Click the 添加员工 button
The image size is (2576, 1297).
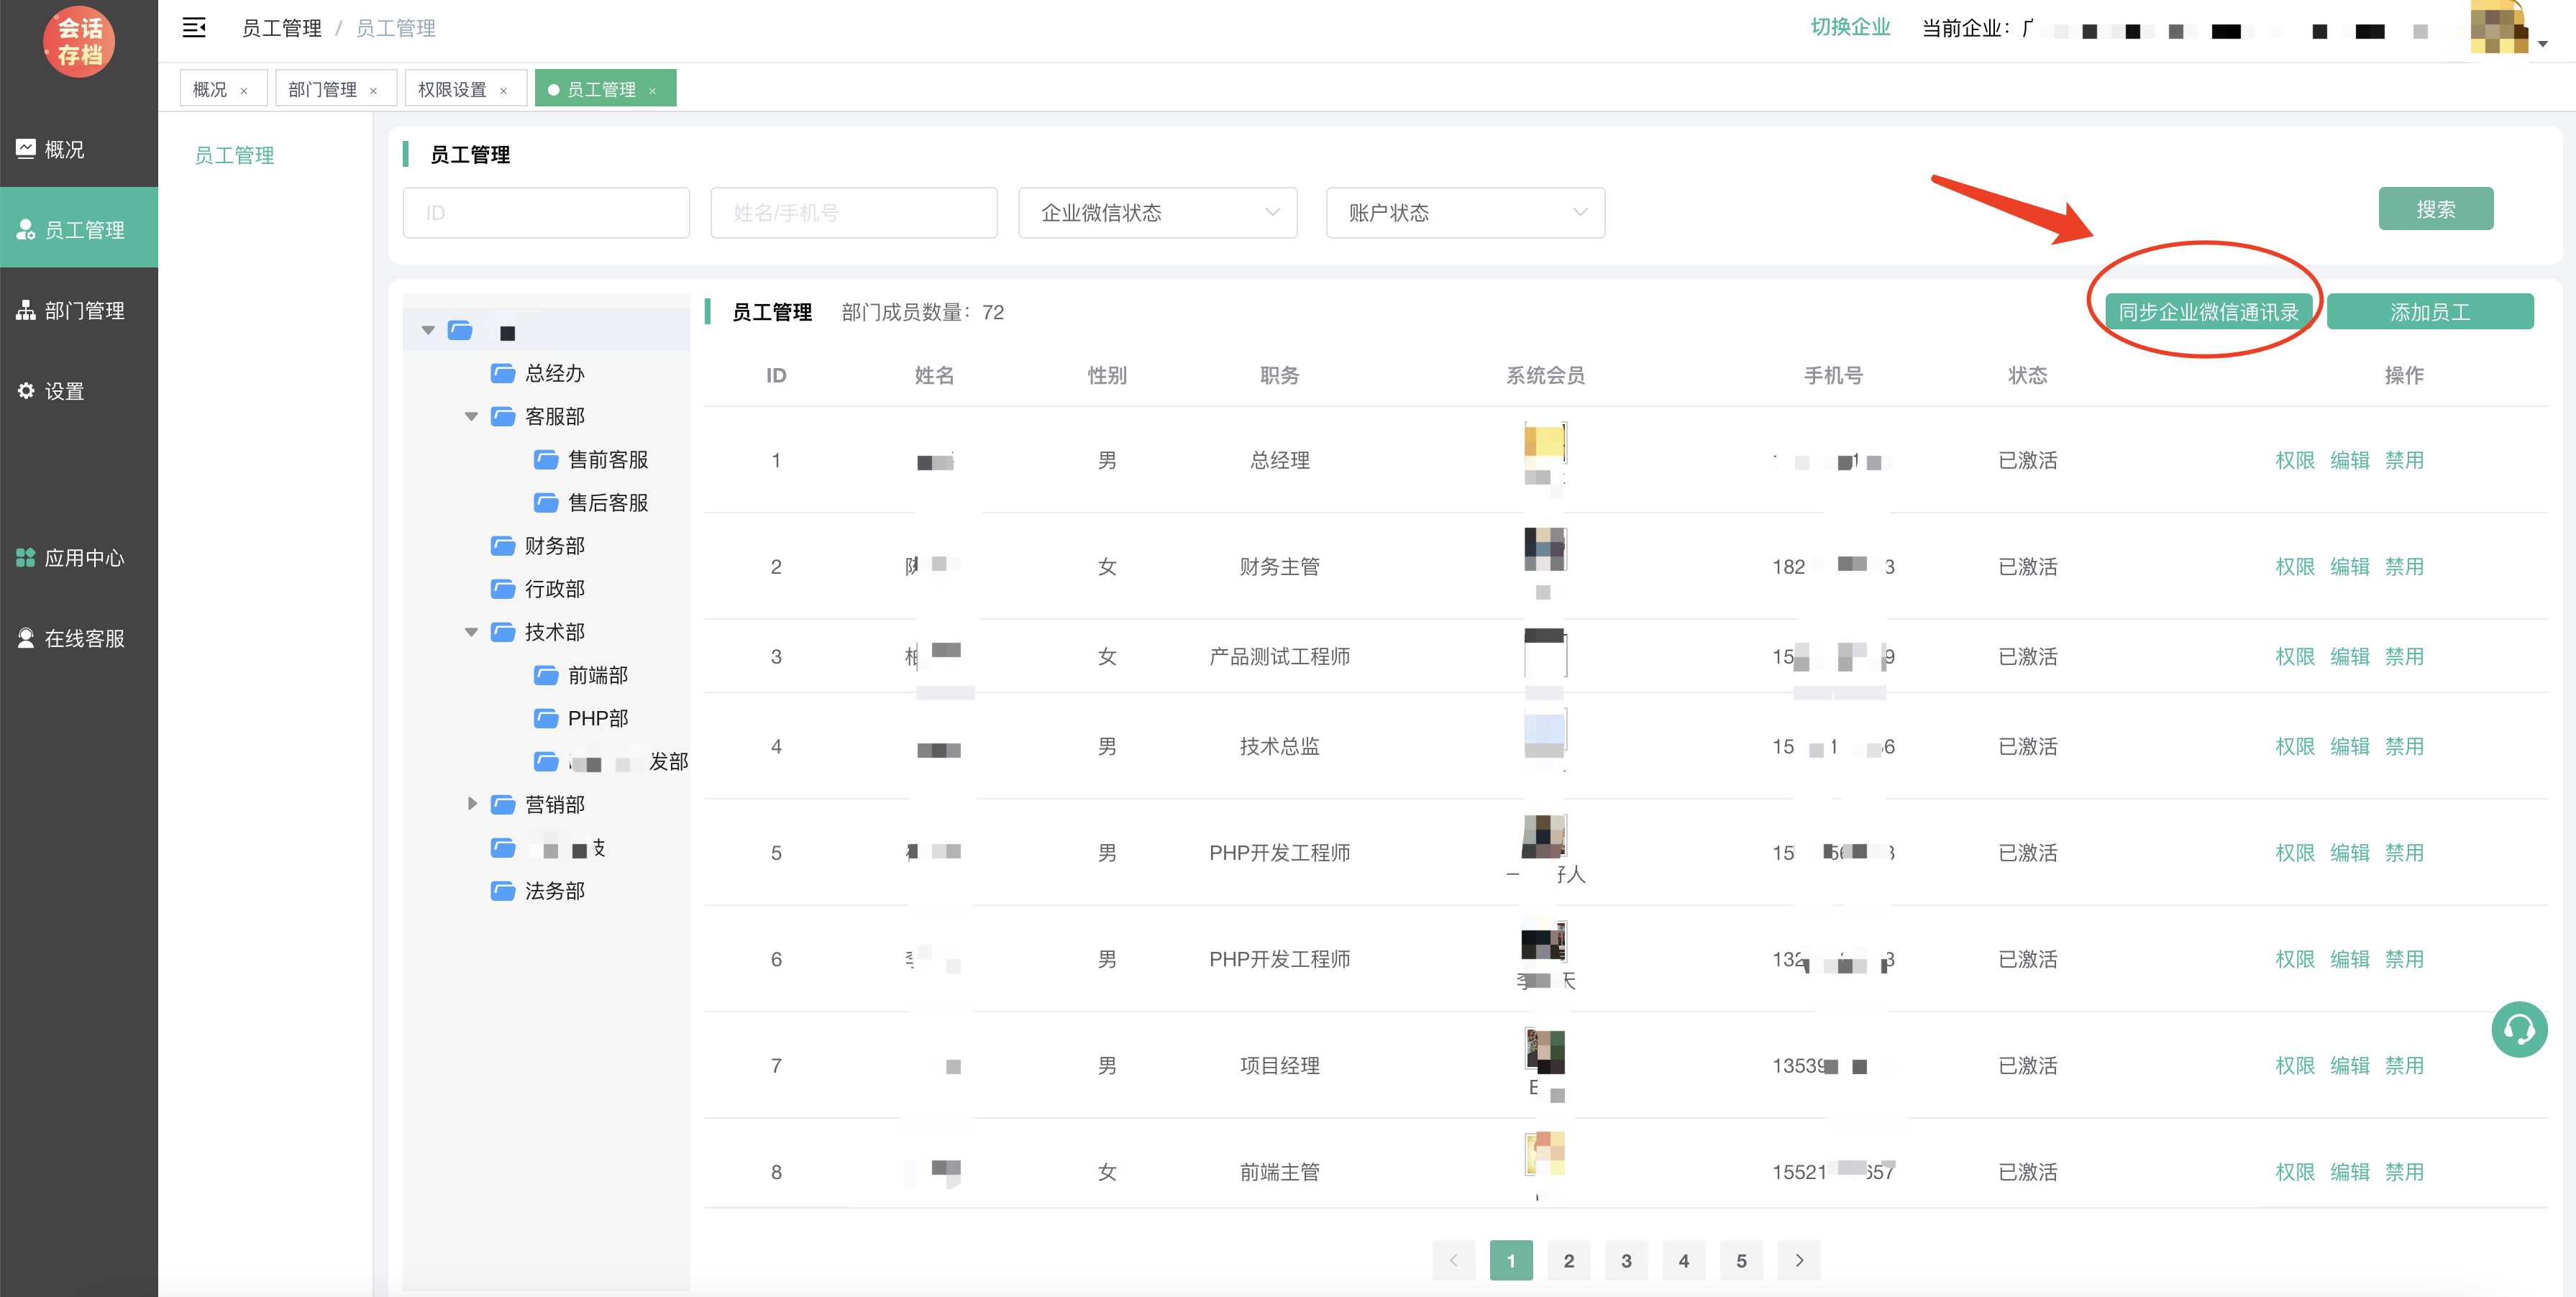point(2429,312)
